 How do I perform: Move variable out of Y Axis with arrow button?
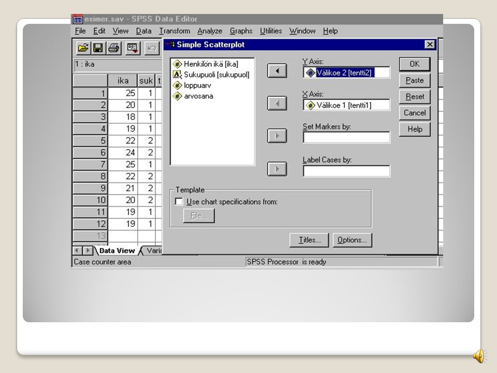[277, 71]
